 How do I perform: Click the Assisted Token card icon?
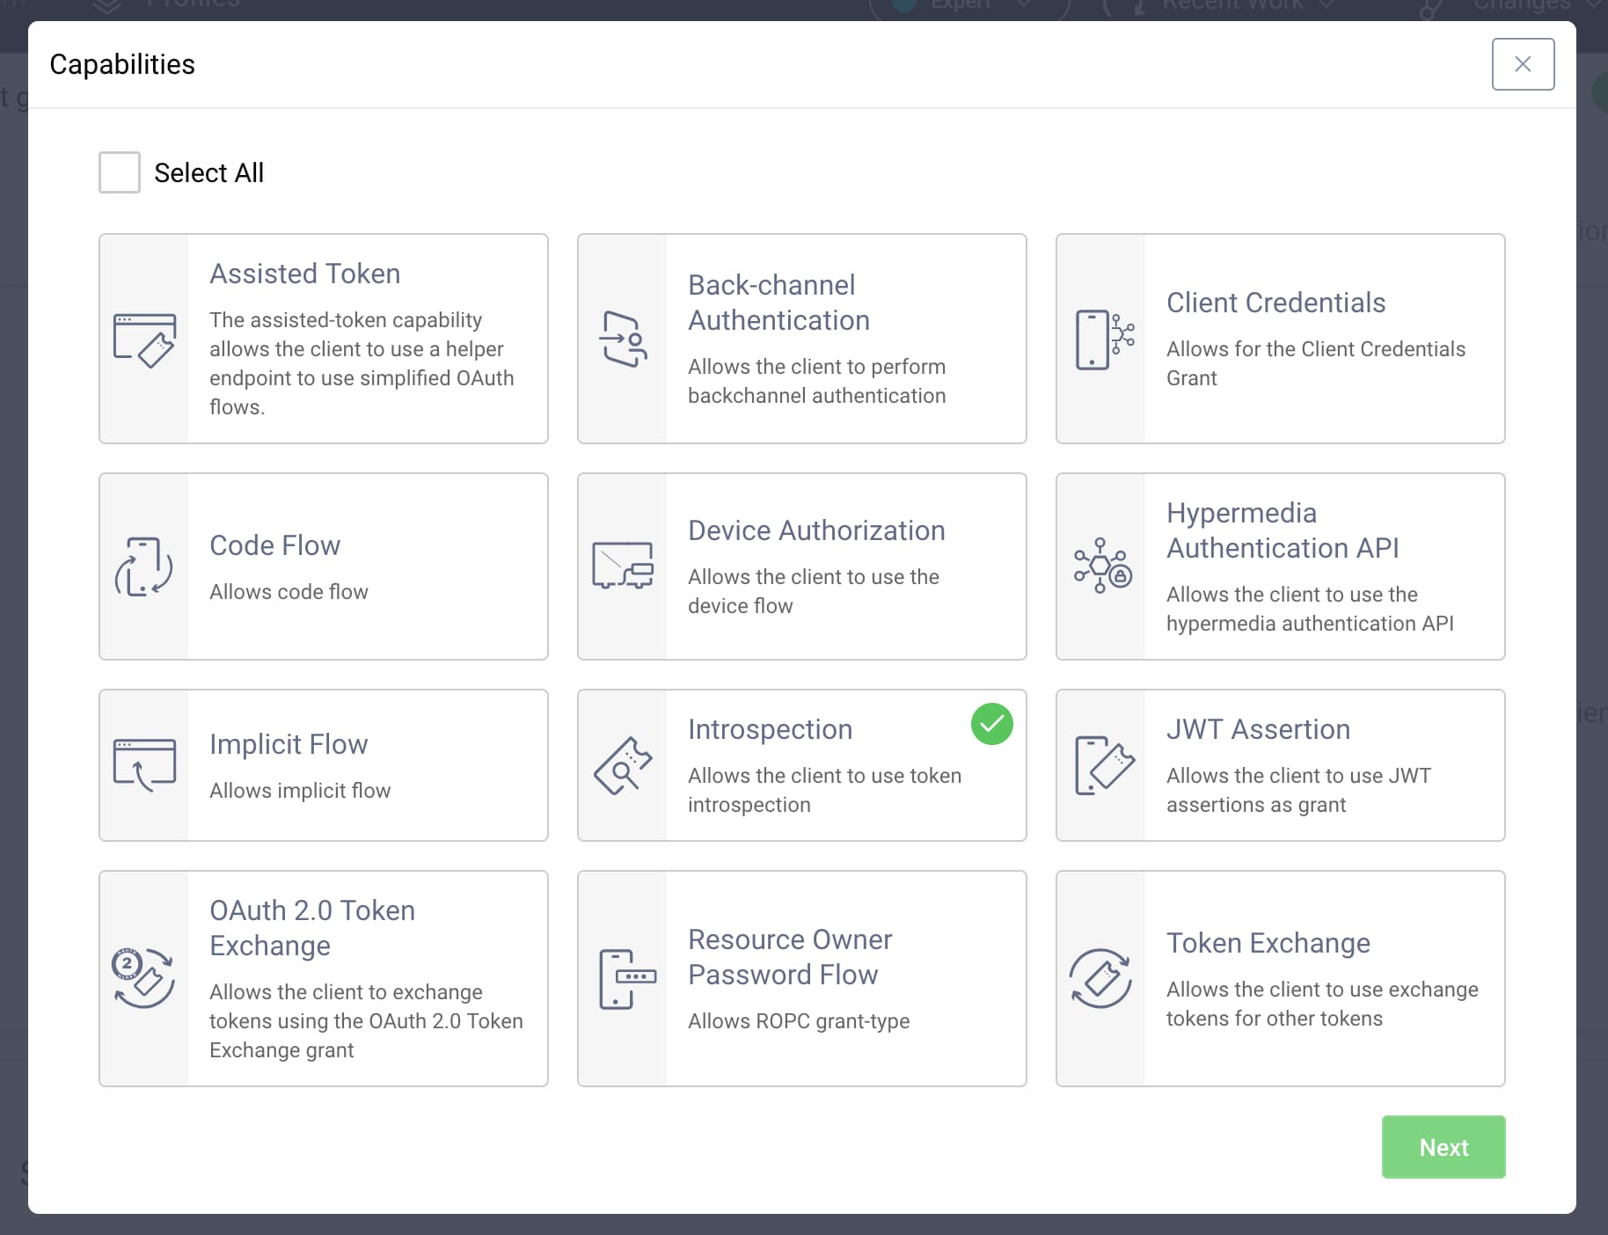(144, 340)
